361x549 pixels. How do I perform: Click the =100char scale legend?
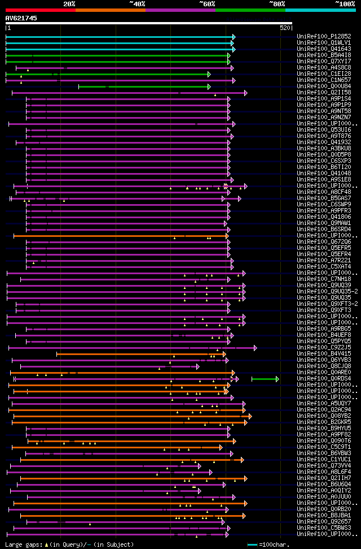(268, 545)
